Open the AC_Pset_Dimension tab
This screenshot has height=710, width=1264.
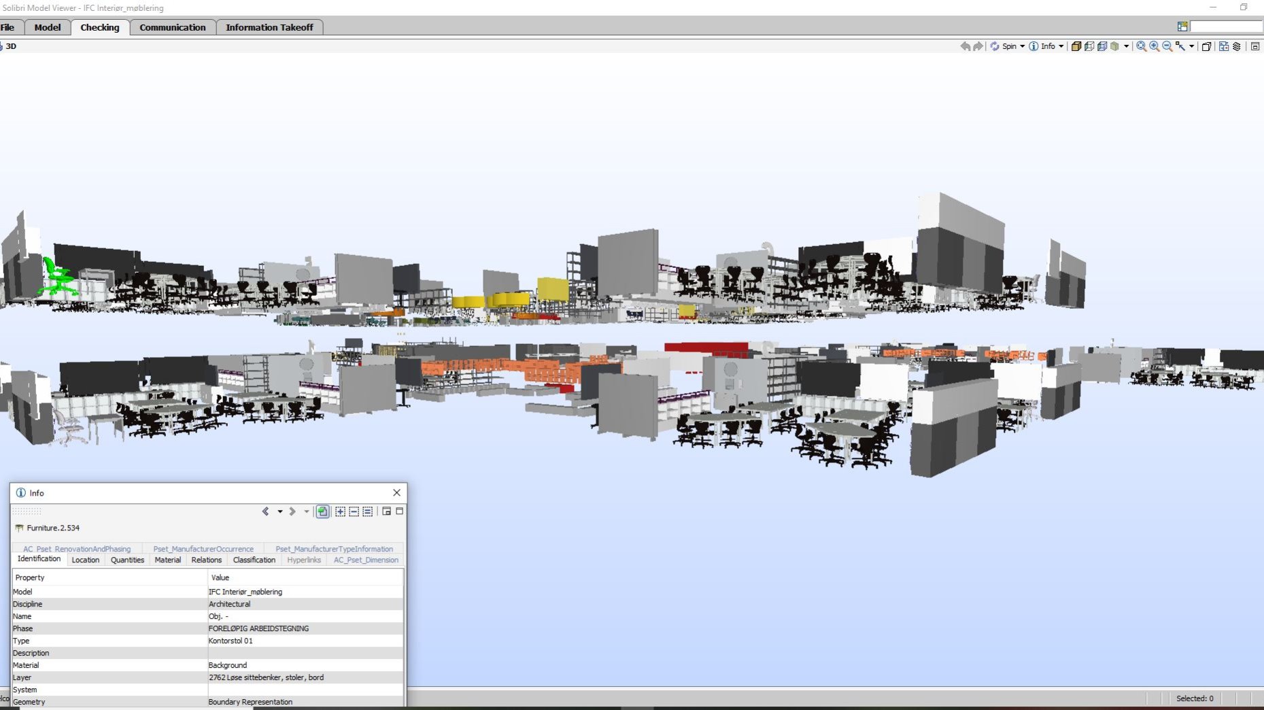366,560
